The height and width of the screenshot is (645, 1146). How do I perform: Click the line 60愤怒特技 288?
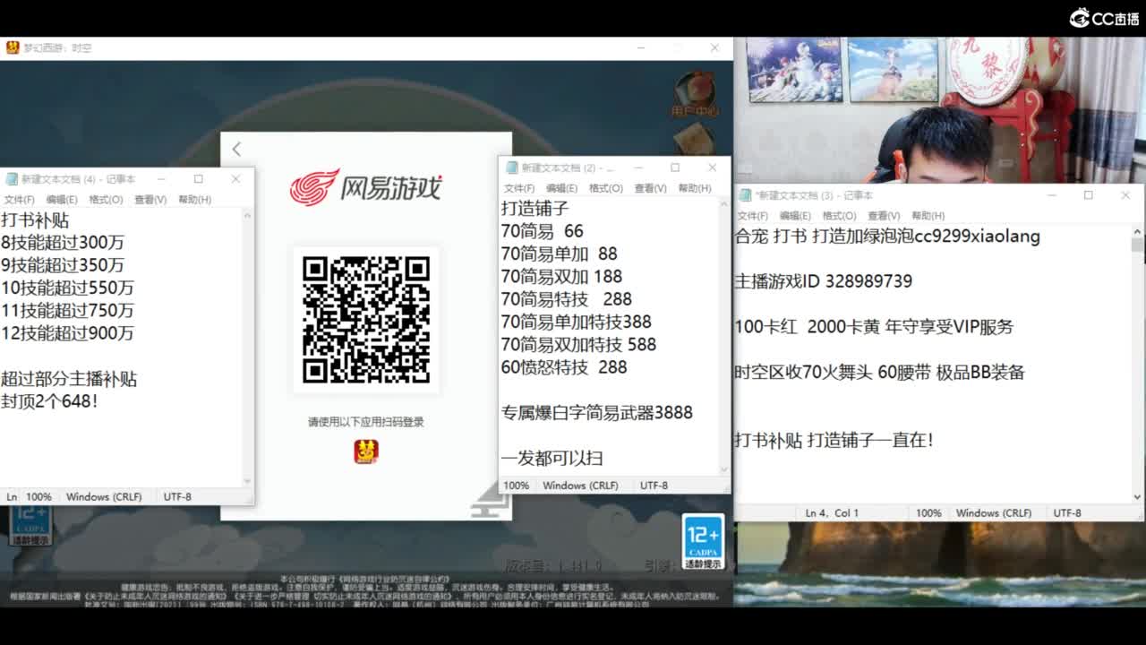pyautogui.click(x=564, y=367)
